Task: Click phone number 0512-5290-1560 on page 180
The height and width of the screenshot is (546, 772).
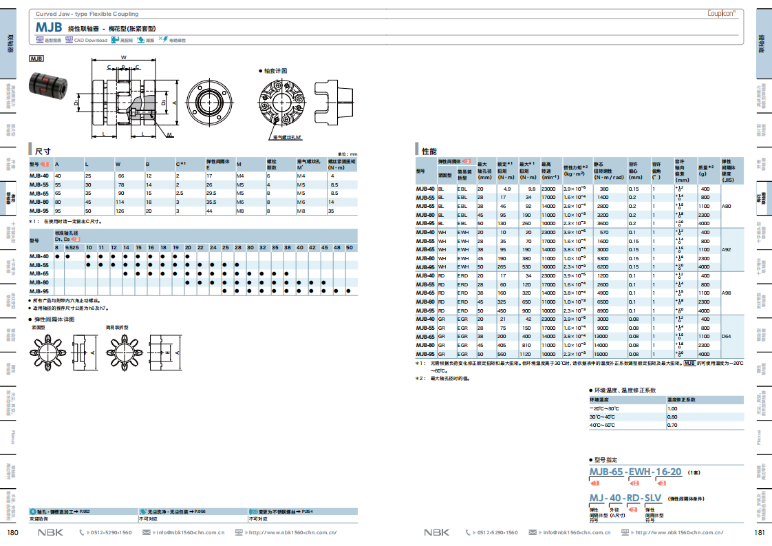Action: (111, 533)
